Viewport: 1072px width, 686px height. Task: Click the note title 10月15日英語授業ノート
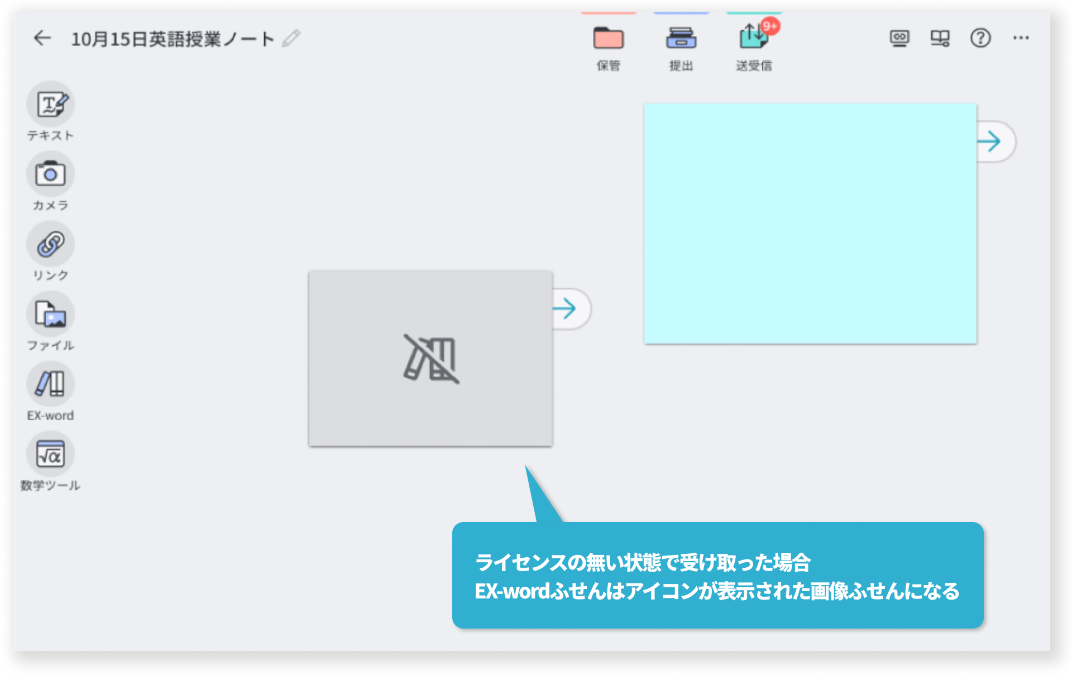[x=173, y=39]
